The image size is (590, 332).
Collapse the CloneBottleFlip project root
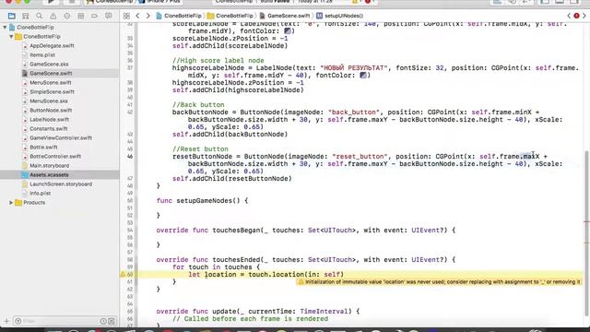[x=5, y=28]
